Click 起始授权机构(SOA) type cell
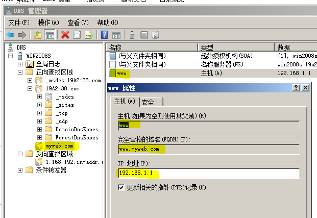Viewport: 317px width, 218px height. pyautogui.click(x=227, y=56)
